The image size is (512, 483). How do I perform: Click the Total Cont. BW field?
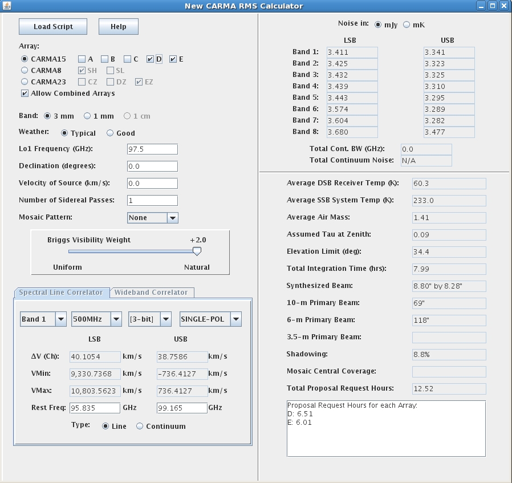(426, 149)
